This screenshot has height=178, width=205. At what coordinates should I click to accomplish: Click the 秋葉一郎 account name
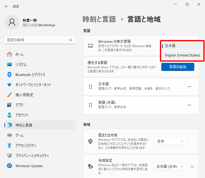[x=30, y=20]
